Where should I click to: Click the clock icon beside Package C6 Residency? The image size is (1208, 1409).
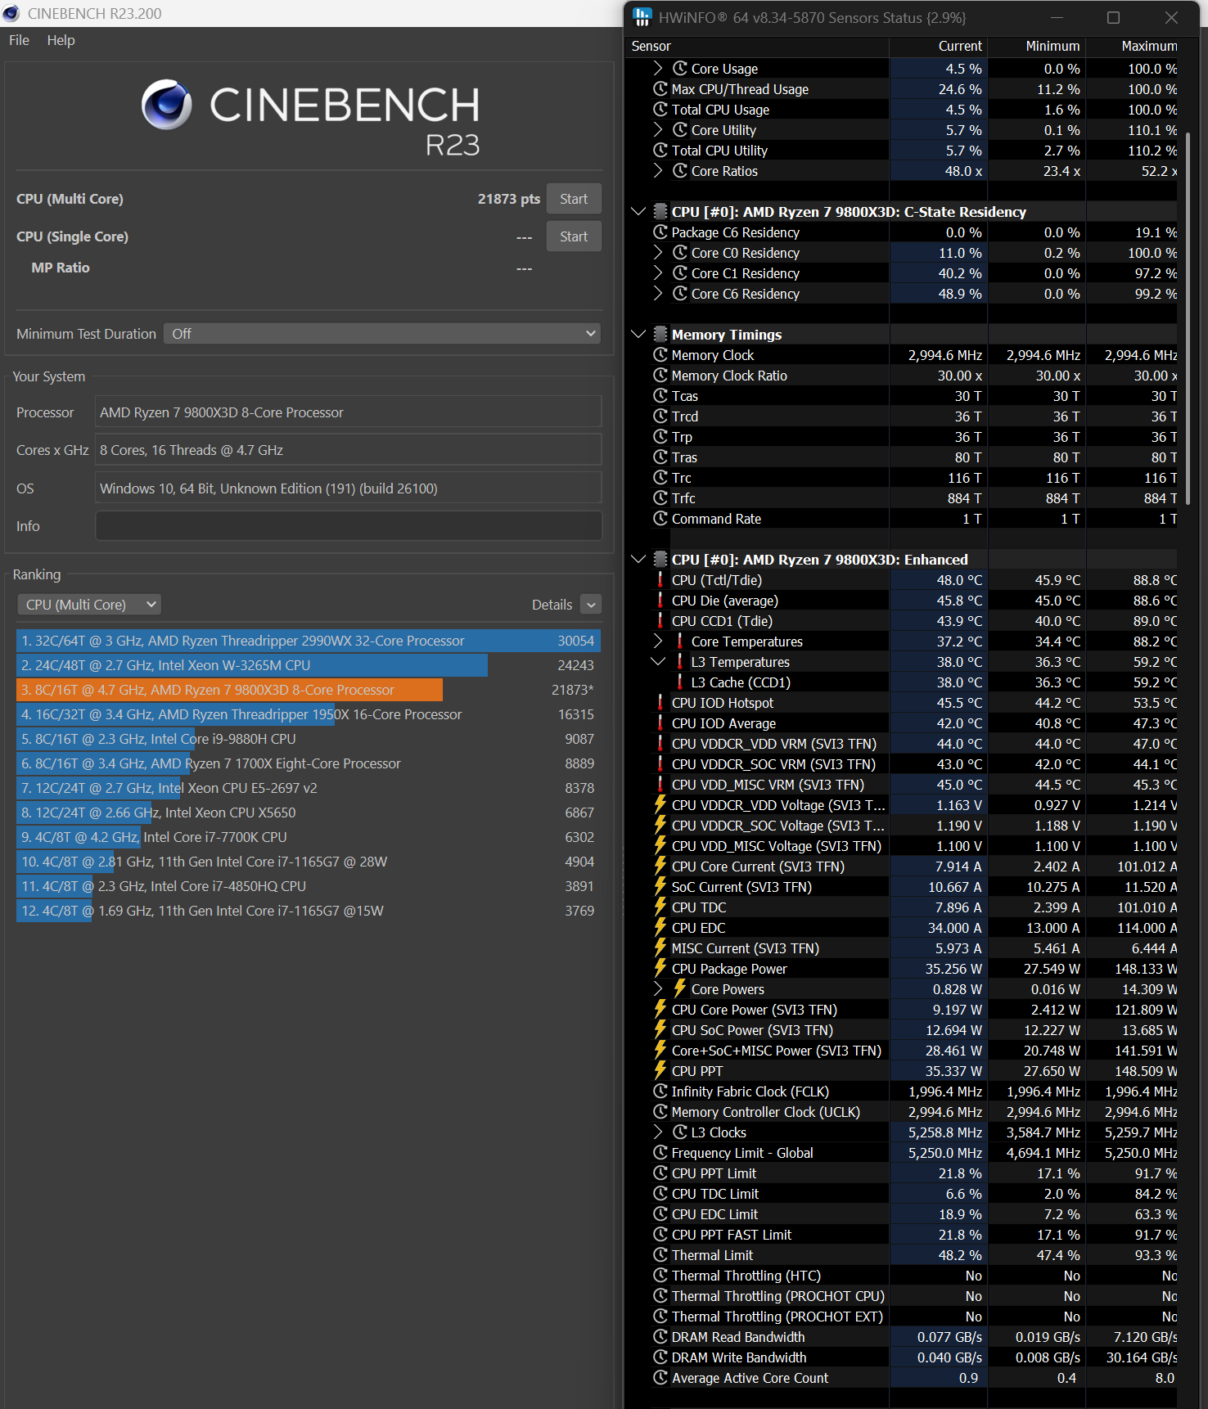pyautogui.click(x=660, y=232)
